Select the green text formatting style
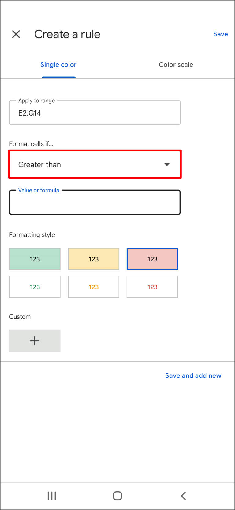 coord(35,287)
